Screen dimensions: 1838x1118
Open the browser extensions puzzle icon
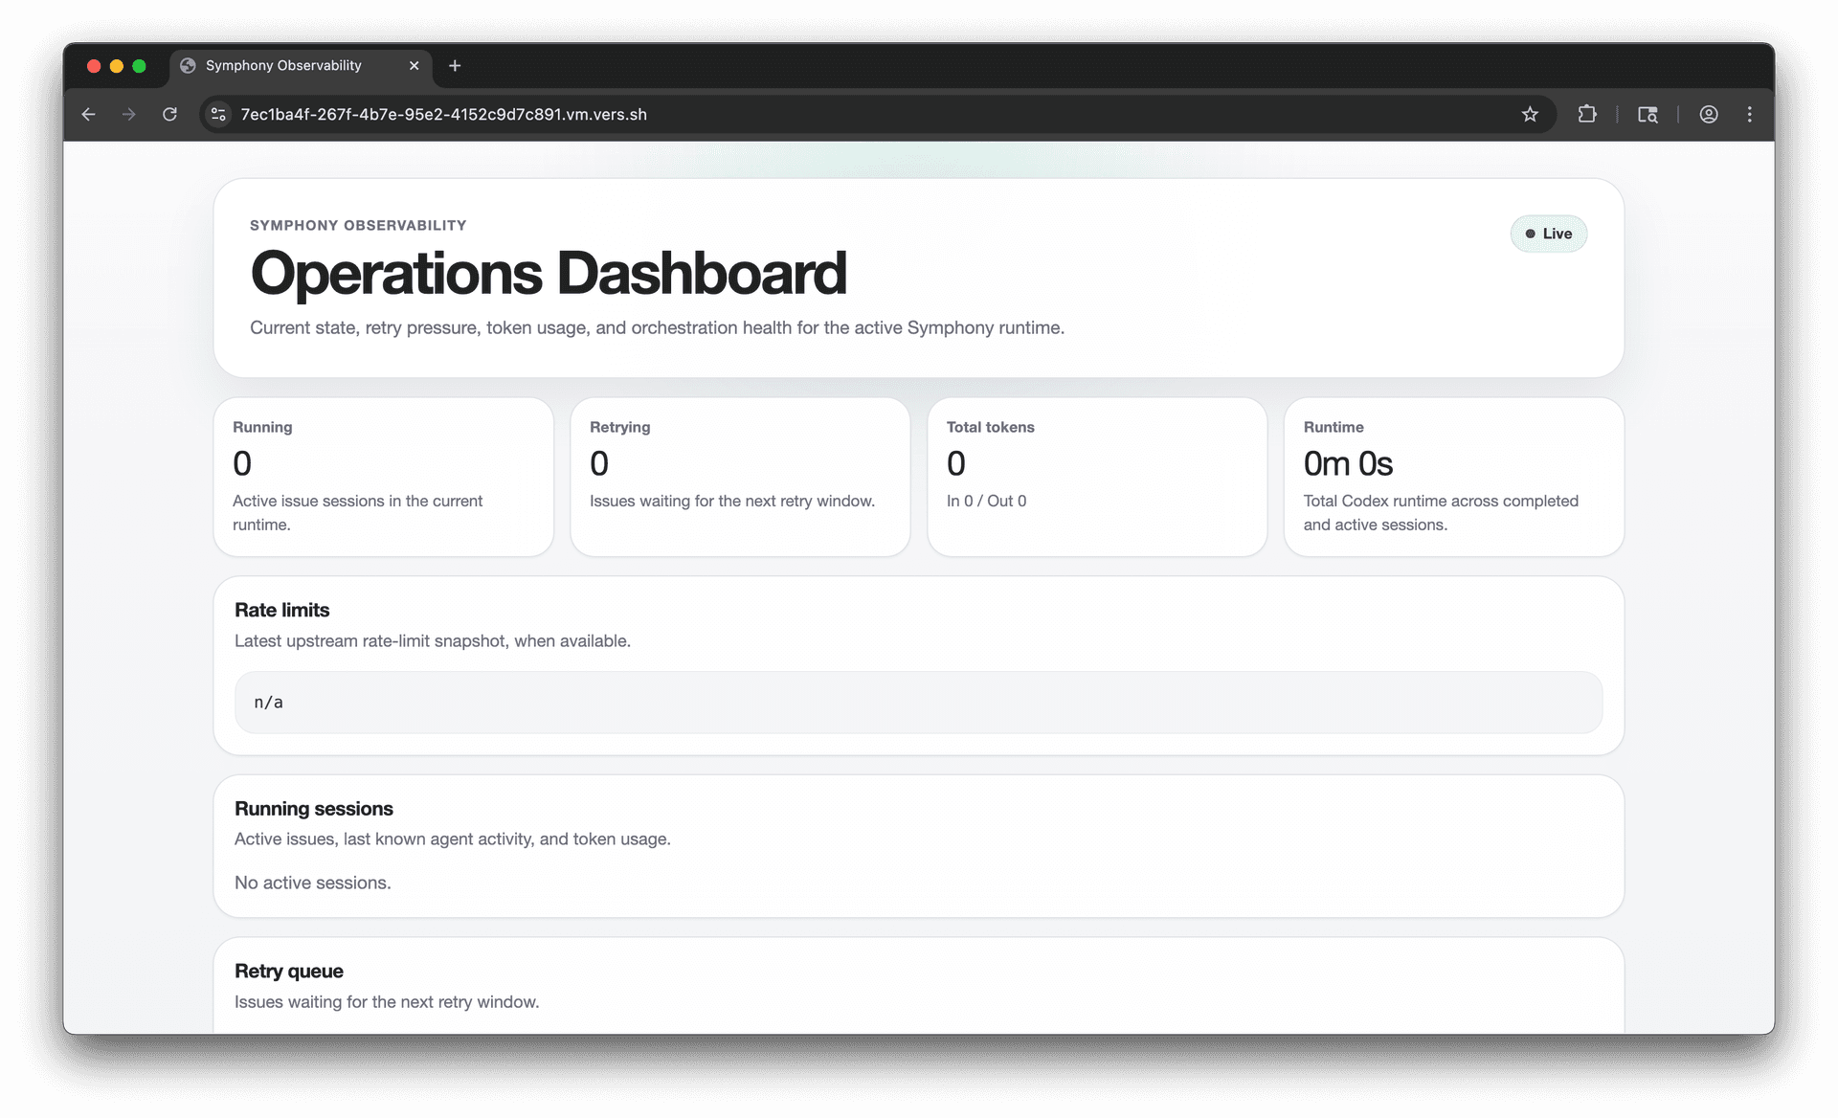(x=1586, y=114)
